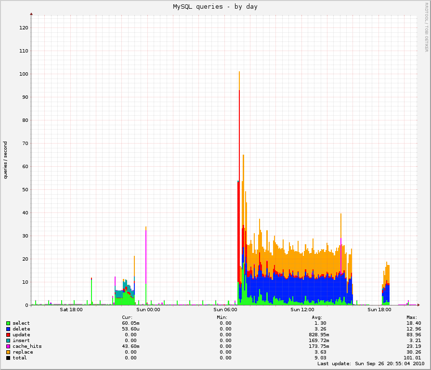Click the select average value 1.30

321,323
